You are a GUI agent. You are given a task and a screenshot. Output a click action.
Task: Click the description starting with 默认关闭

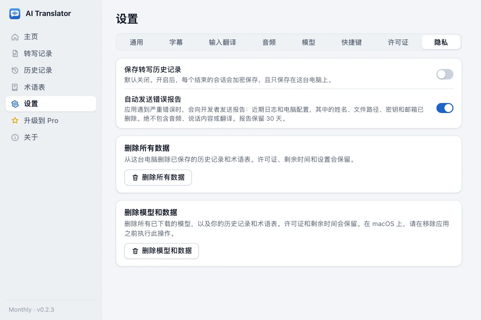[229, 80]
